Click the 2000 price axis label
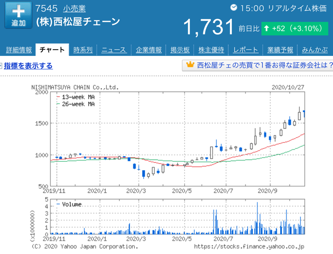 pyautogui.click(x=42, y=92)
